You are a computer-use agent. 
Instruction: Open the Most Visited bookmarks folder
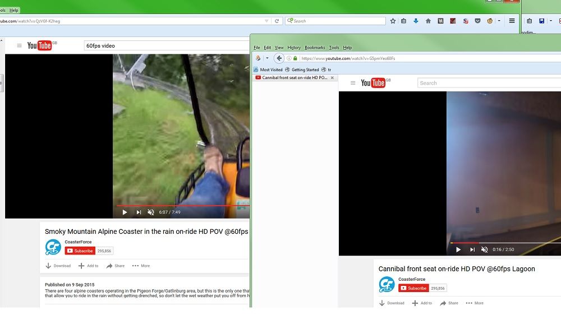(x=268, y=70)
